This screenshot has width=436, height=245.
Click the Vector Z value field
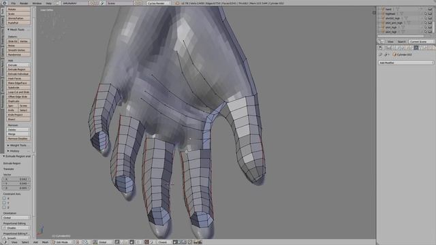[16, 188]
